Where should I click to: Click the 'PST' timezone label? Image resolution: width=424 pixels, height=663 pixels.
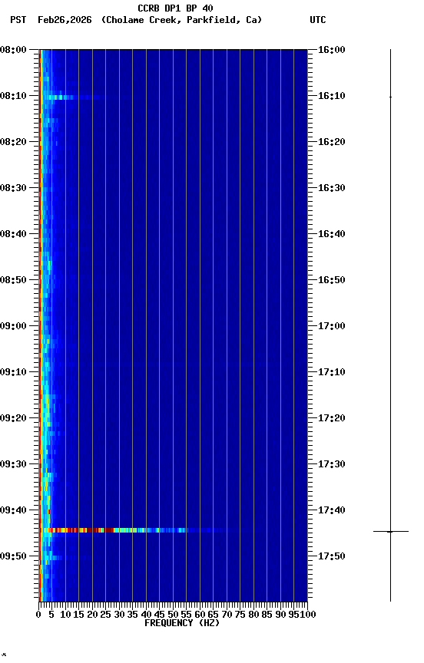pyautogui.click(x=18, y=20)
